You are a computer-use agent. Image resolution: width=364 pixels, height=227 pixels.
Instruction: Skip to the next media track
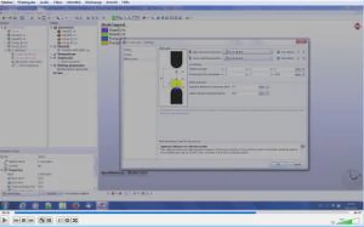tap(30, 221)
